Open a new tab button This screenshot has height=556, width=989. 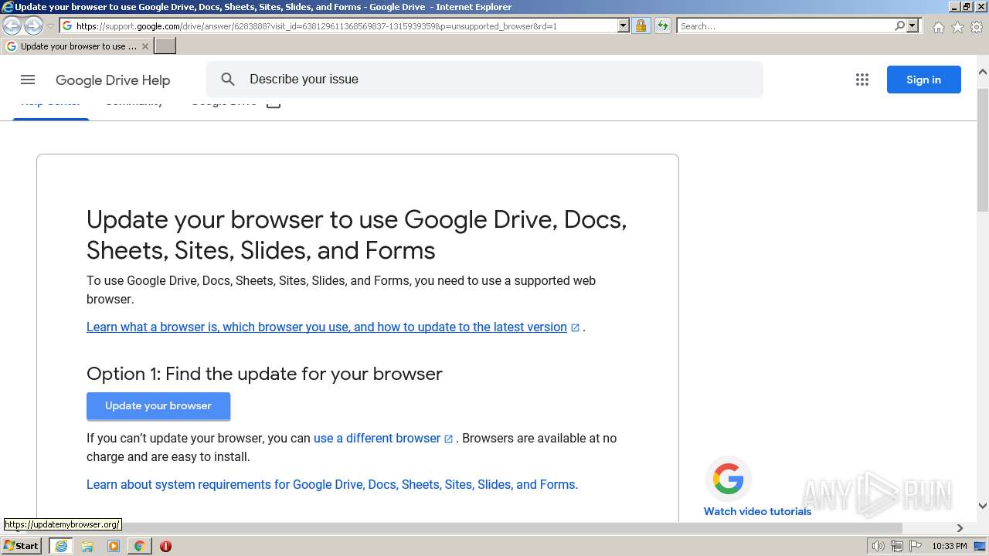point(165,46)
